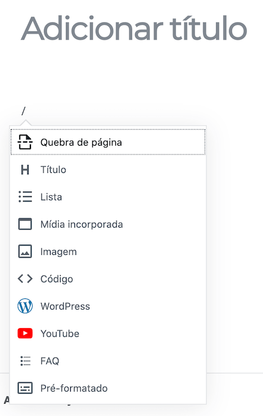Click the FAQ list icon

pyautogui.click(x=26, y=361)
